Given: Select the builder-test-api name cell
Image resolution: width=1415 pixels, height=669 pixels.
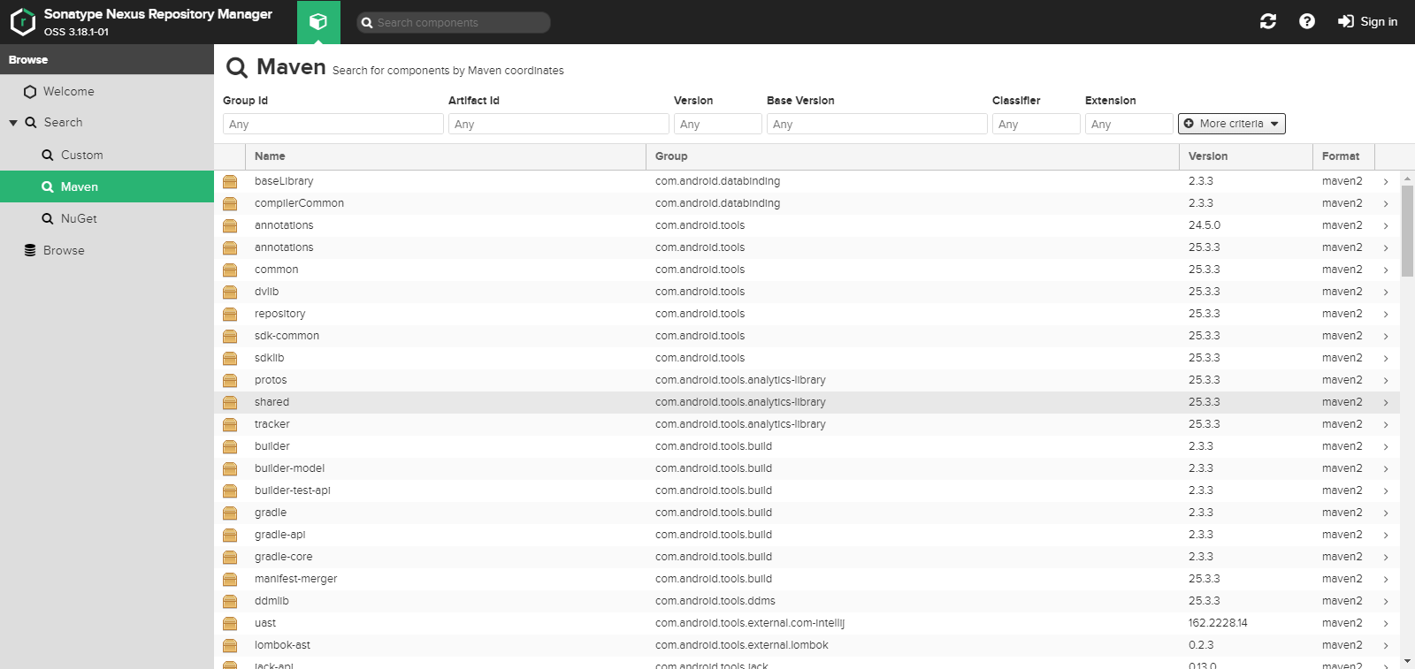Looking at the screenshot, I should point(446,490).
